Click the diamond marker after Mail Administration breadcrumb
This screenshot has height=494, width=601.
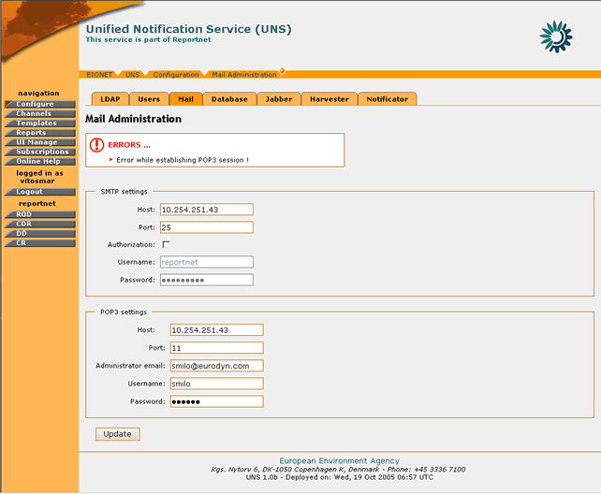[282, 70]
